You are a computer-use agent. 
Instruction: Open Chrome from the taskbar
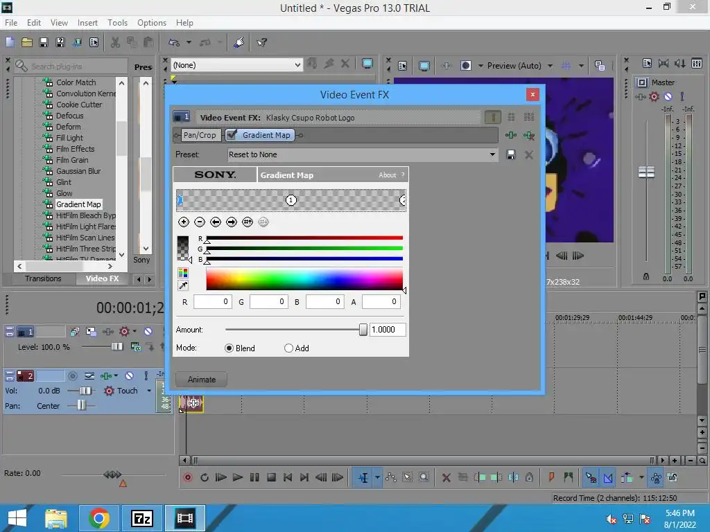click(x=98, y=518)
